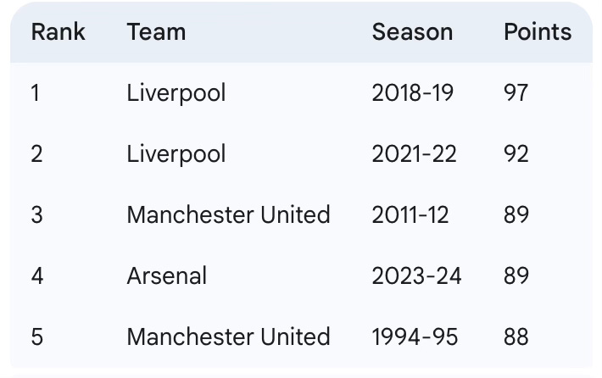
Task: Select the 2023-24 season cell
Action: point(416,276)
